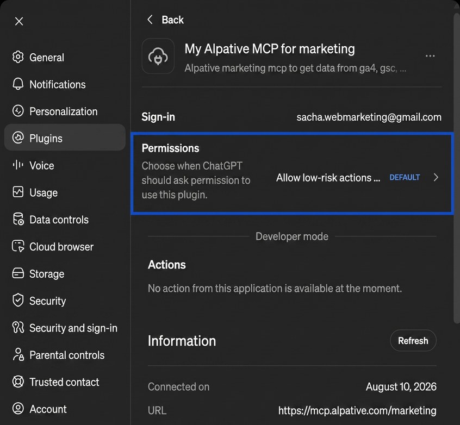Expand Permissions with the right chevron
Viewport: 460px width, 425px height.
point(436,177)
